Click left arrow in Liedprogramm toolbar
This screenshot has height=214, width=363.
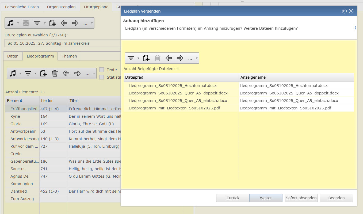(66, 73)
